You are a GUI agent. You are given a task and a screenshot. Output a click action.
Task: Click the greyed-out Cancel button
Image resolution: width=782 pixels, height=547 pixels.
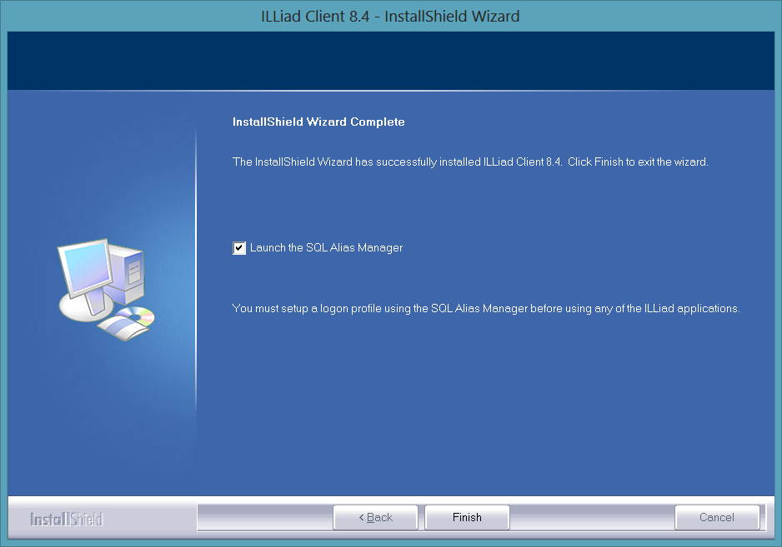(716, 517)
